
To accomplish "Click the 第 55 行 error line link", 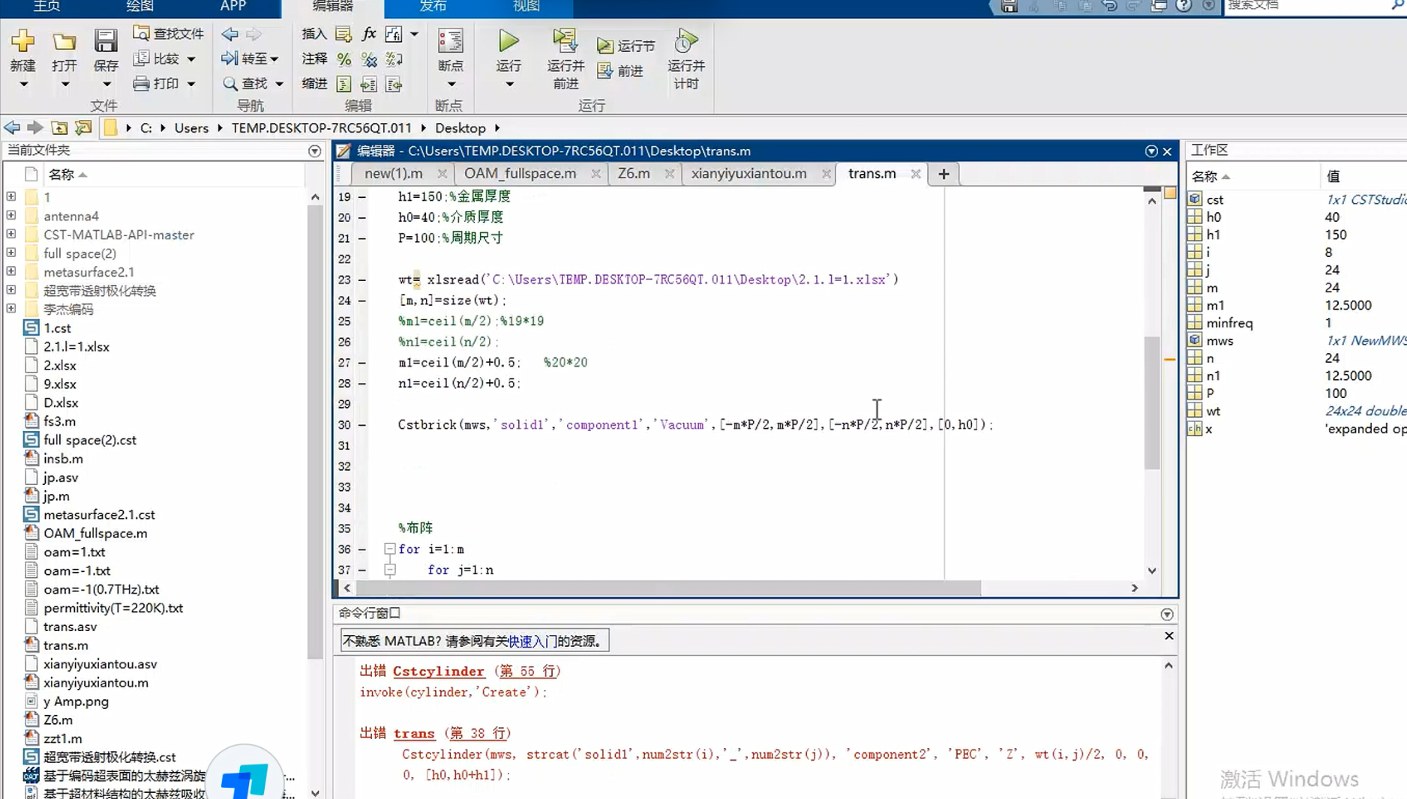I will click(529, 672).
